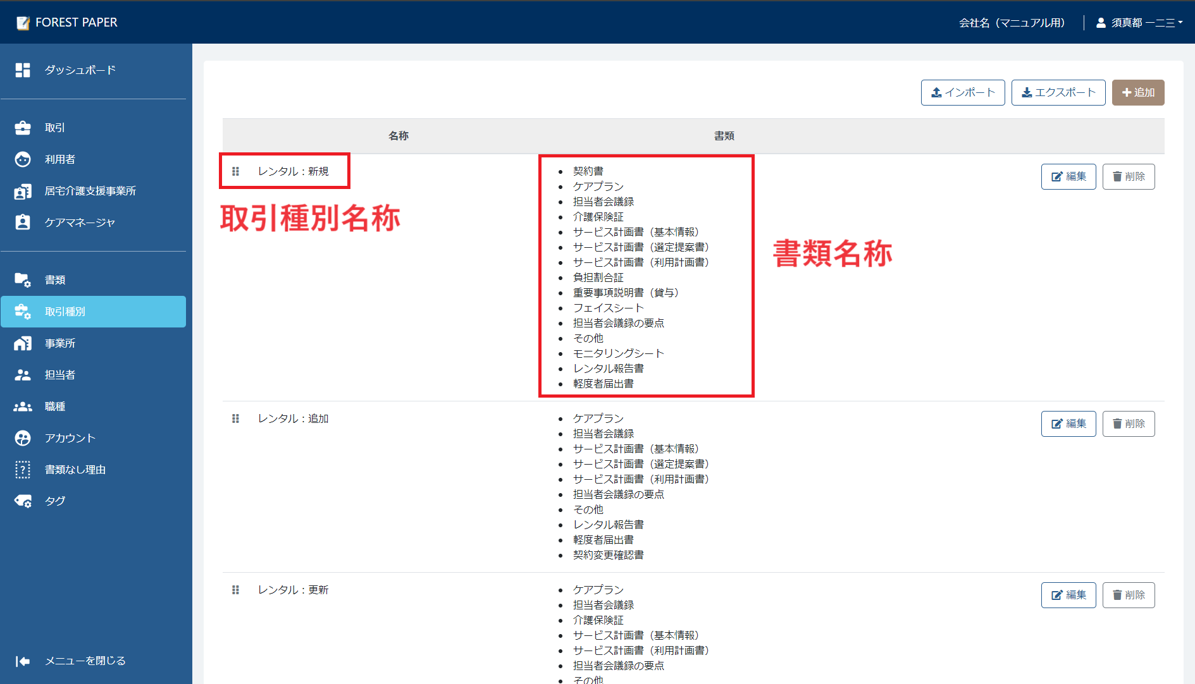Click the 利用者 user-face icon
Image resolution: width=1195 pixels, height=684 pixels.
pyautogui.click(x=23, y=159)
